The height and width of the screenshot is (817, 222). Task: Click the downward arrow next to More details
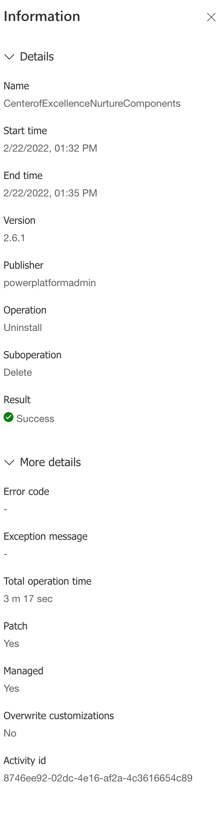(9, 462)
